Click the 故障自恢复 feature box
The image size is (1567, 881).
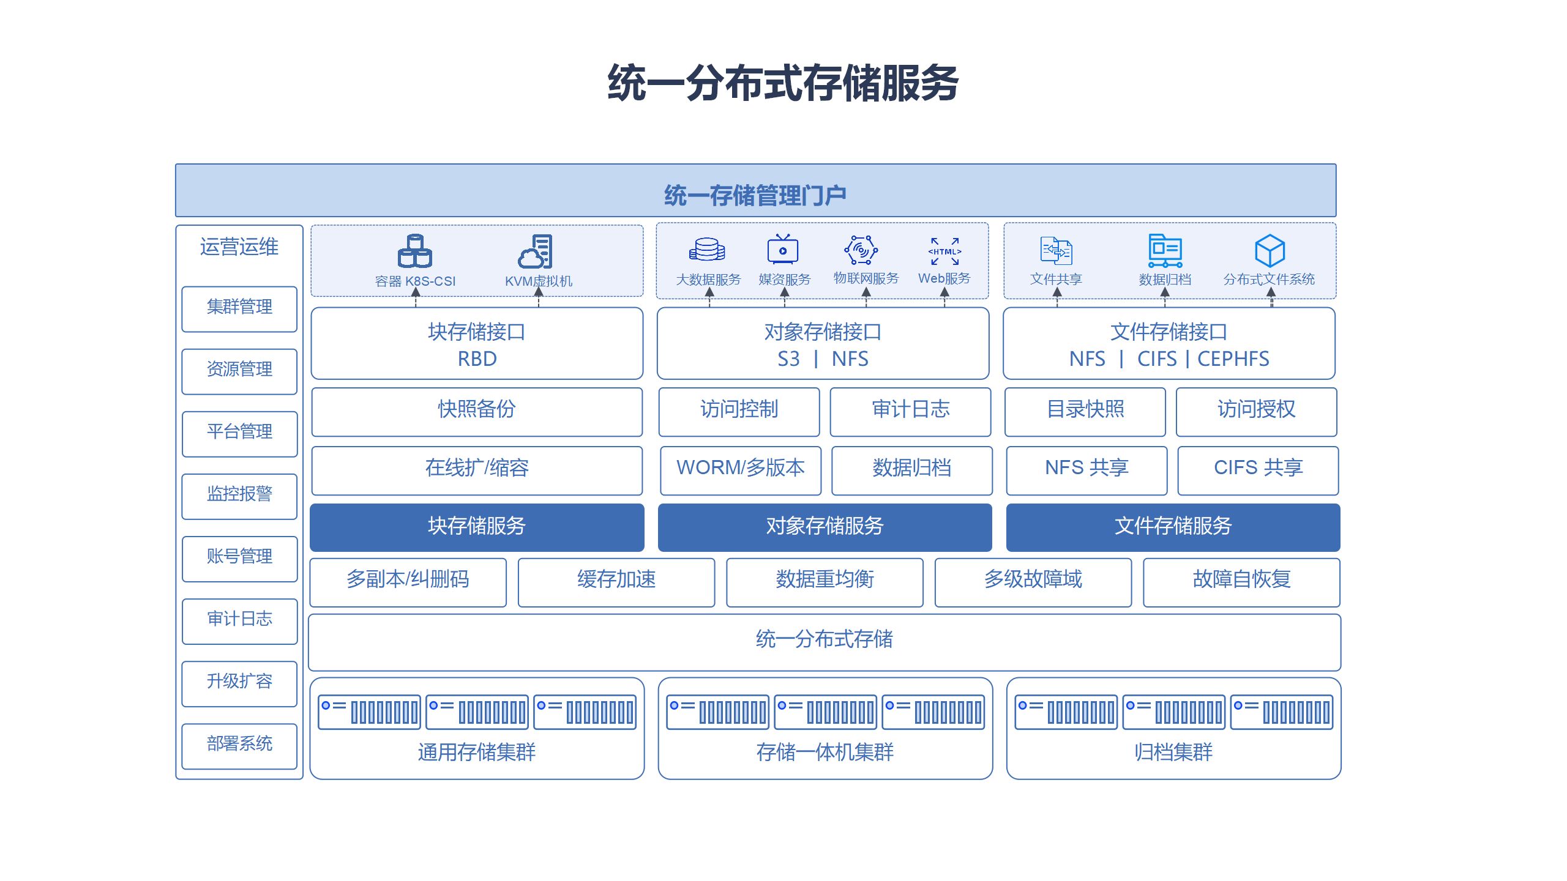click(1241, 581)
